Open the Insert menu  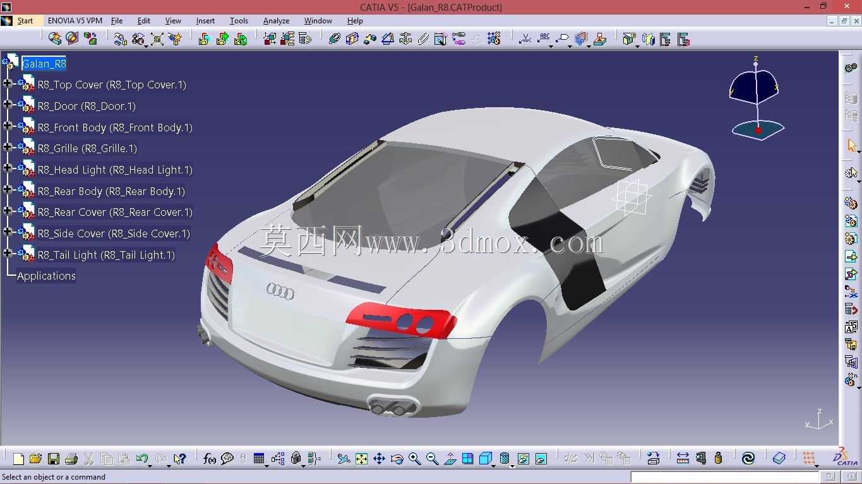[x=205, y=21]
